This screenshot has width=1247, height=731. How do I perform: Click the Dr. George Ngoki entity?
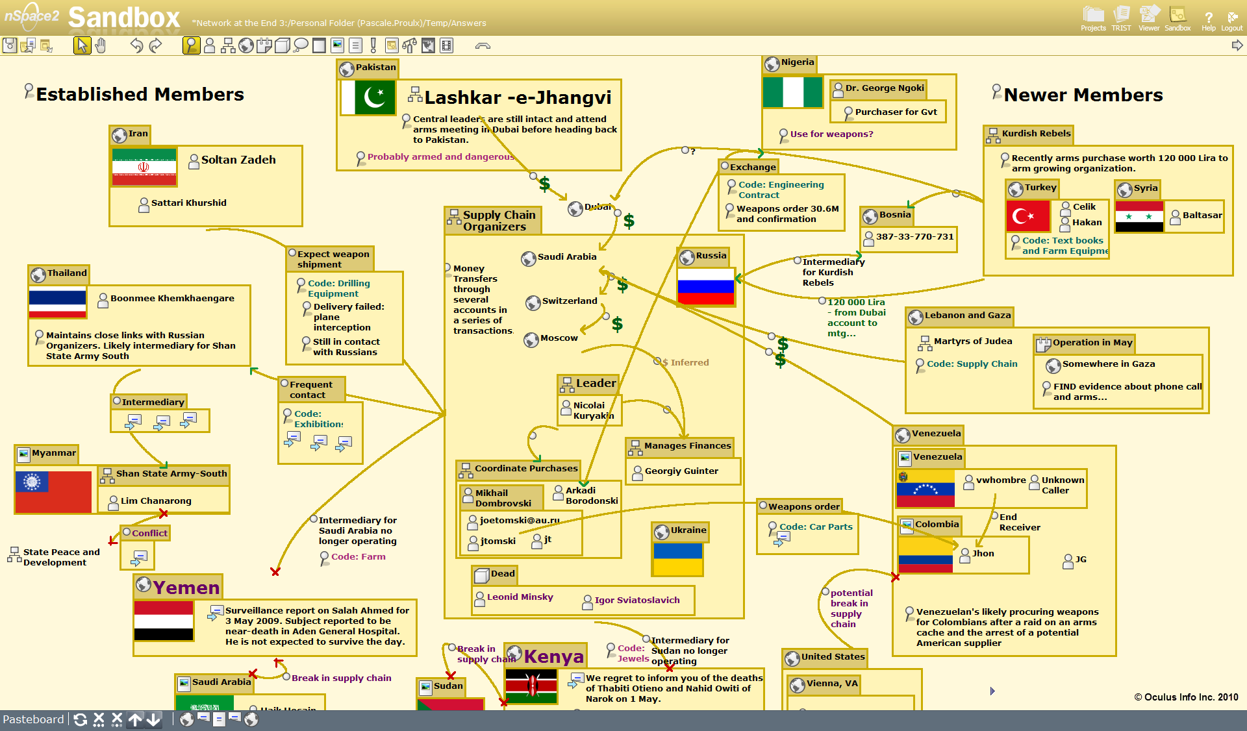click(x=879, y=89)
